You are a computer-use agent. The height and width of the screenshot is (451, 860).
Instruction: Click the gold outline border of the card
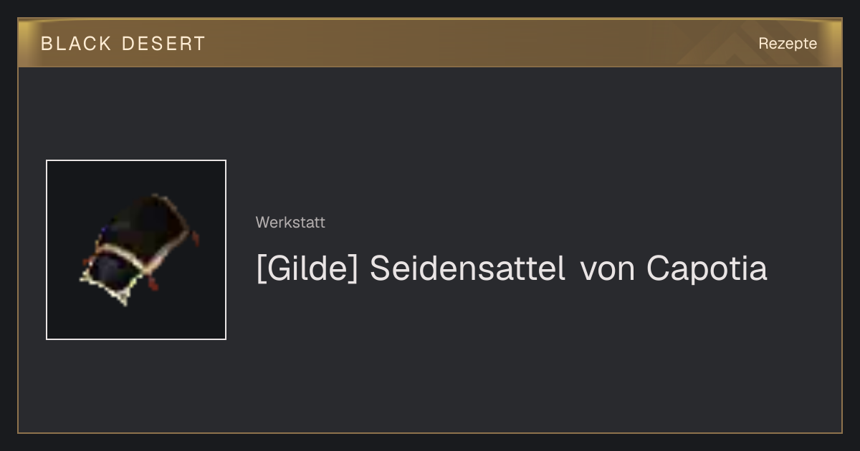[430, 432]
